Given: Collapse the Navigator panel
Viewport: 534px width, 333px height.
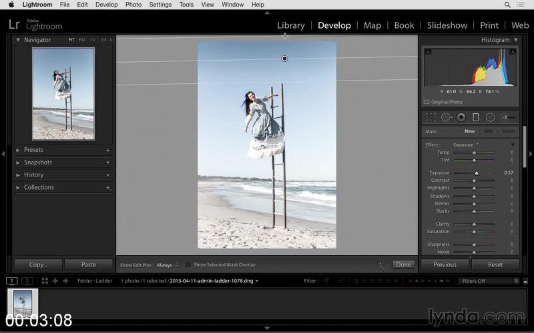Looking at the screenshot, I should point(18,40).
